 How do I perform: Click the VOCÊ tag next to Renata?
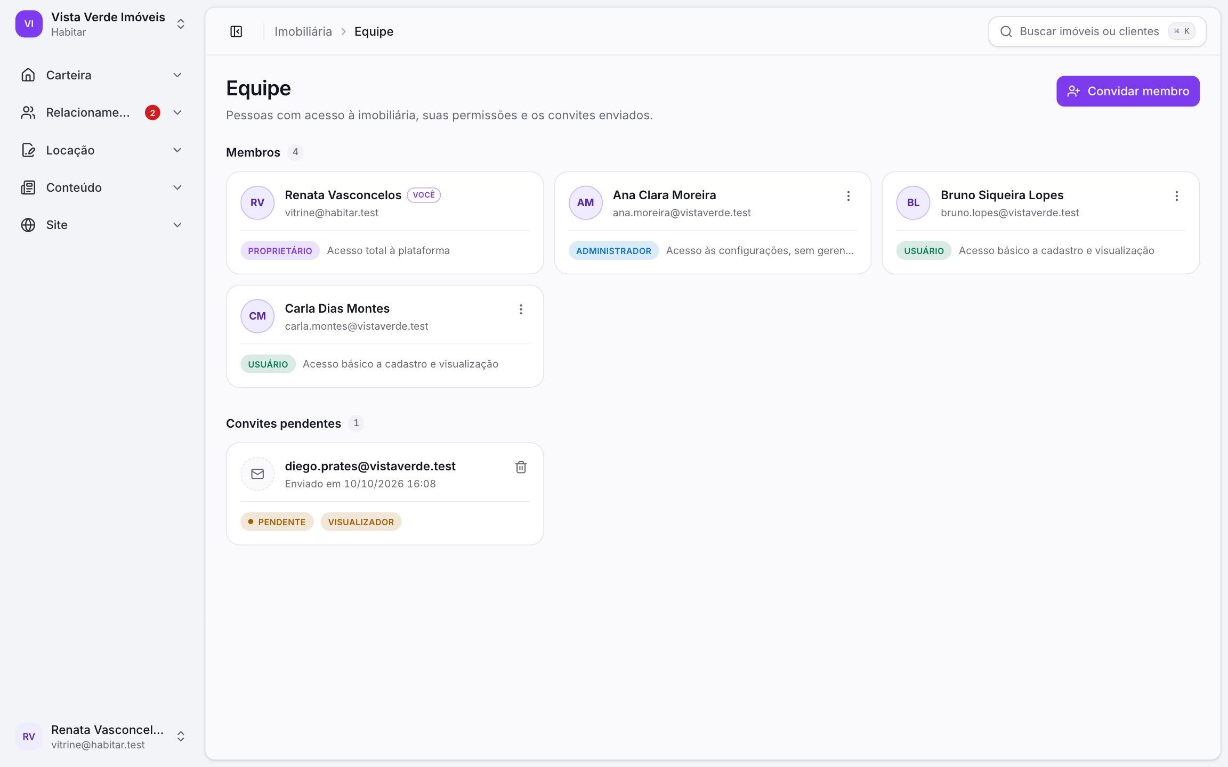click(x=424, y=195)
